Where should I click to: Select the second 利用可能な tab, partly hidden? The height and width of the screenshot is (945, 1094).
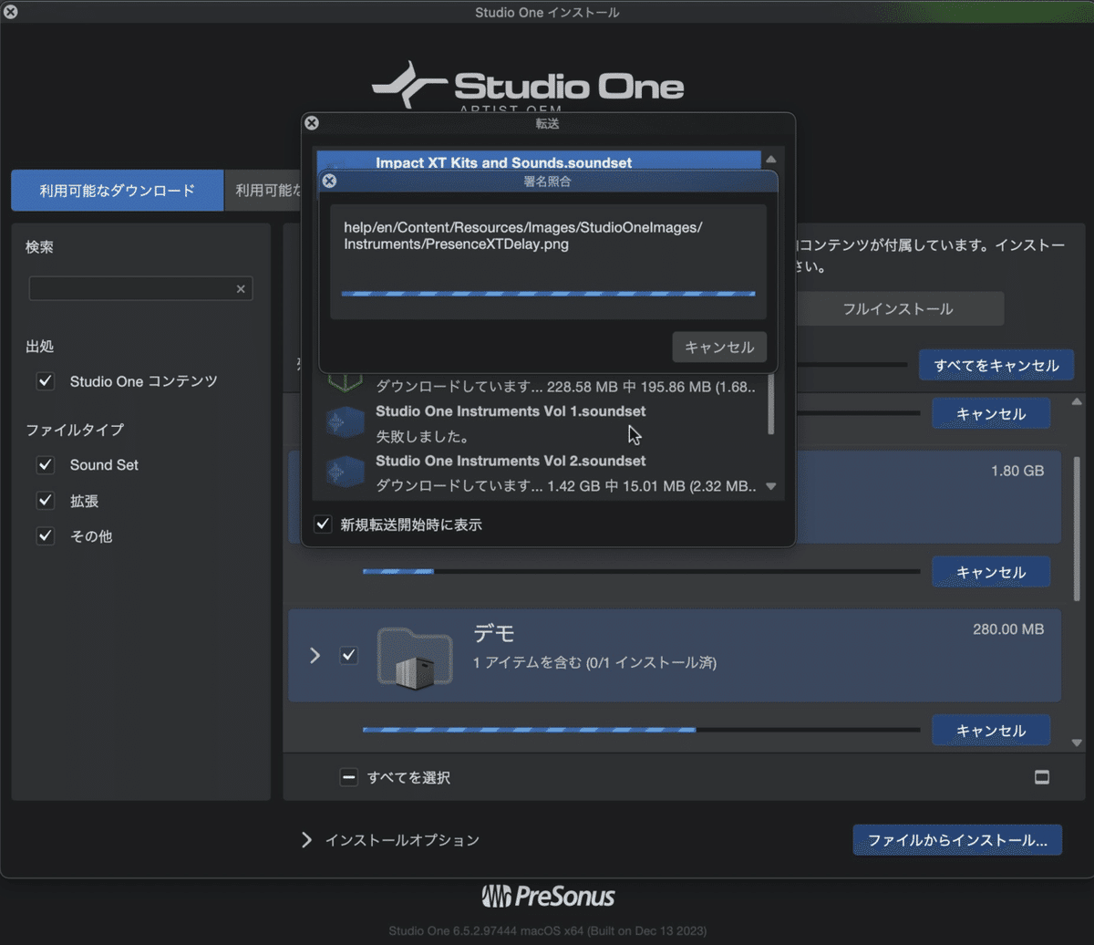pos(263,191)
